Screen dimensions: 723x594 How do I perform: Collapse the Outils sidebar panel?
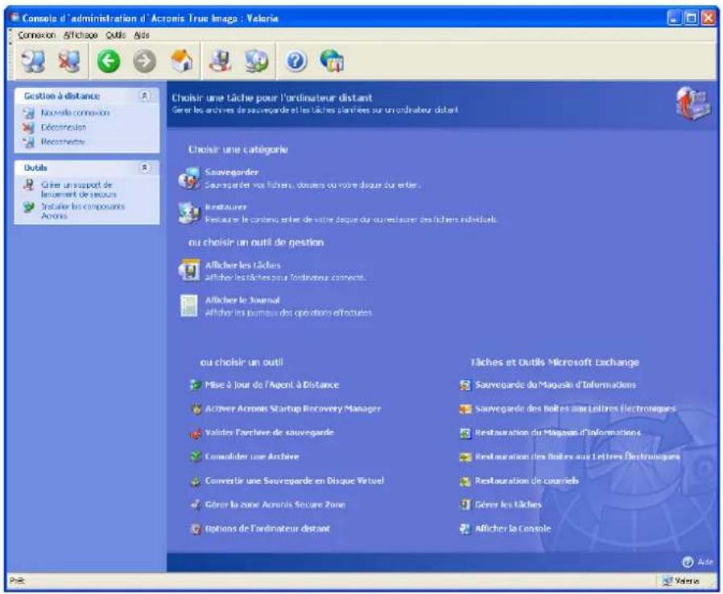[145, 168]
